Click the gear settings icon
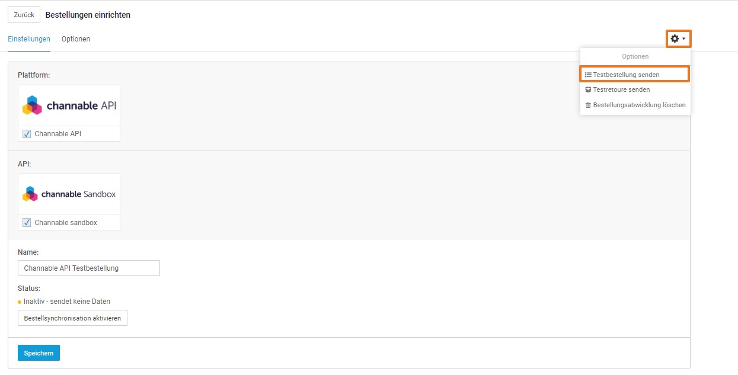The image size is (738, 375). click(x=675, y=39)
